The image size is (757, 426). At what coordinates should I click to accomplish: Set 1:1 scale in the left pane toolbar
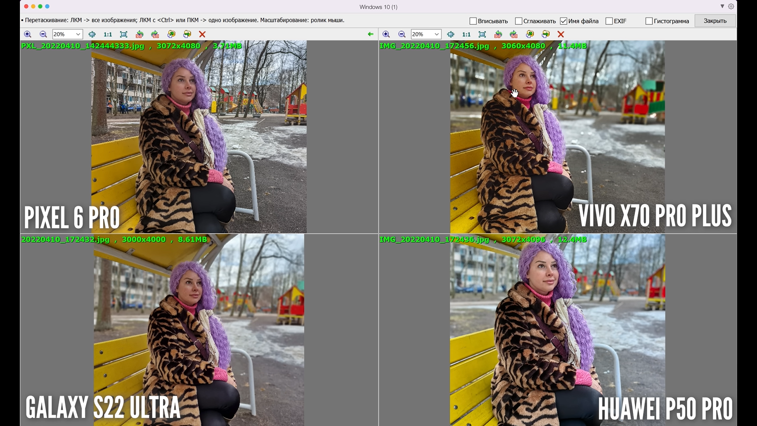click(108, 34)
